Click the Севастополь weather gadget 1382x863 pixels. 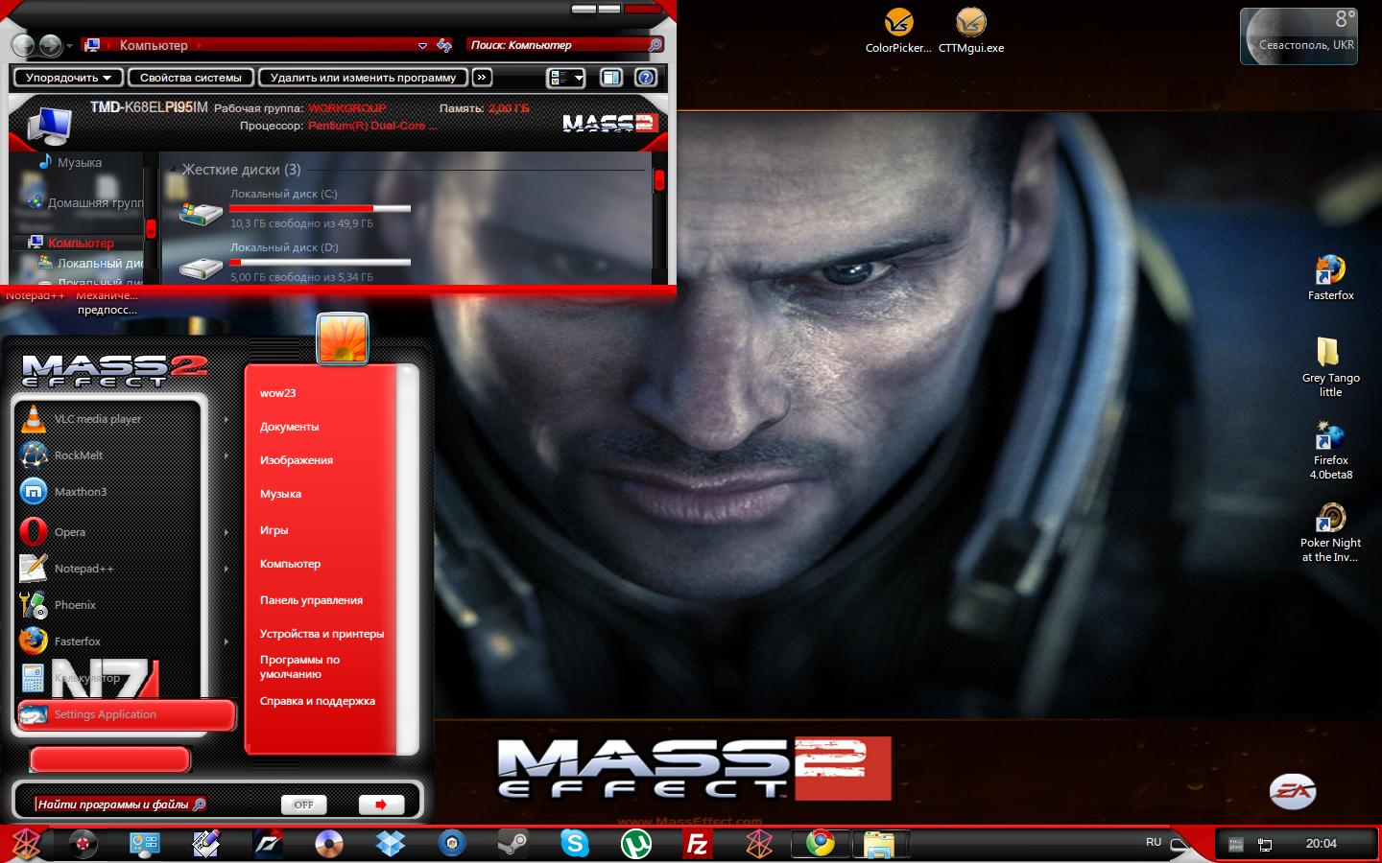[x=1299, y=36]
